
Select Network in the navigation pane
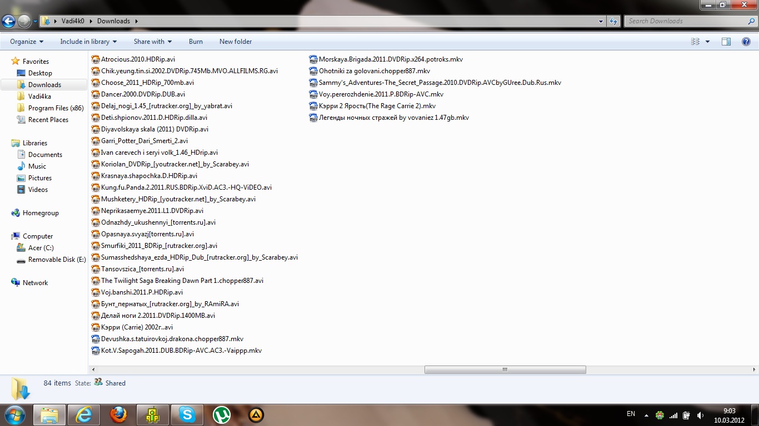(x=36, y=283)
